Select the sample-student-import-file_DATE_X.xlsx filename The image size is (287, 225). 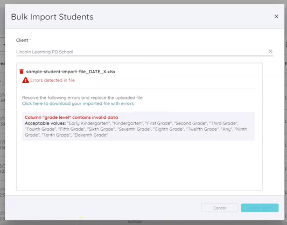71,72
